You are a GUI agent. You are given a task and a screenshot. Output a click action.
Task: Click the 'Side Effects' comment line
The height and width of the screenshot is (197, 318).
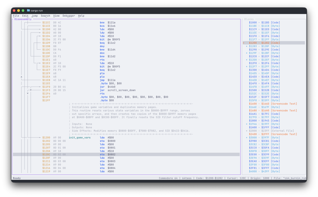pyautogui.click(x=129, y=131)
